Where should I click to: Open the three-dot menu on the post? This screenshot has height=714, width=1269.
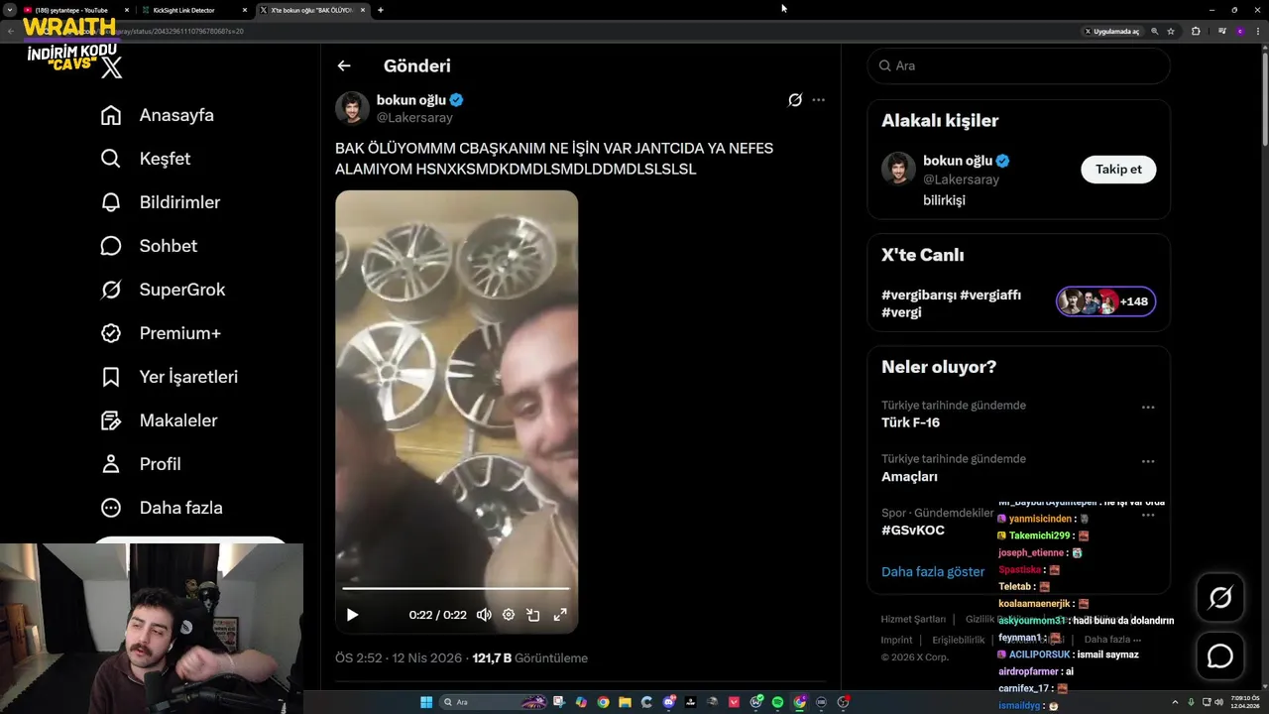click(818, 100)
